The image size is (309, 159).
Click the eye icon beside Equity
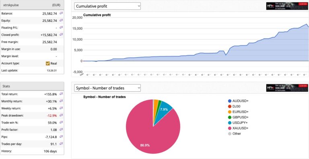pos(61,20)
